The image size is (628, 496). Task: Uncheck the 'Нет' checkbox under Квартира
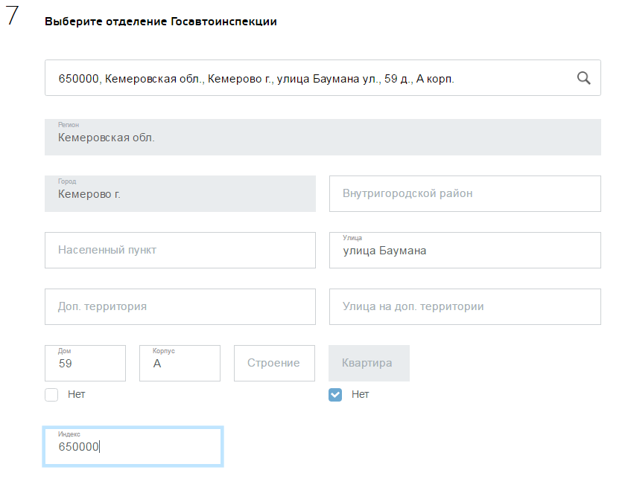(335, 394)
